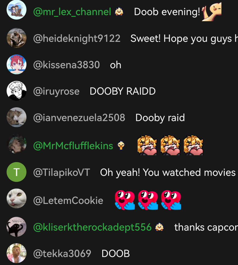This screenshot has height=265, width=238.
Task: Click the "Dooby raid" message from @ianvenezuela2508
Action: [x=160, y=118]
